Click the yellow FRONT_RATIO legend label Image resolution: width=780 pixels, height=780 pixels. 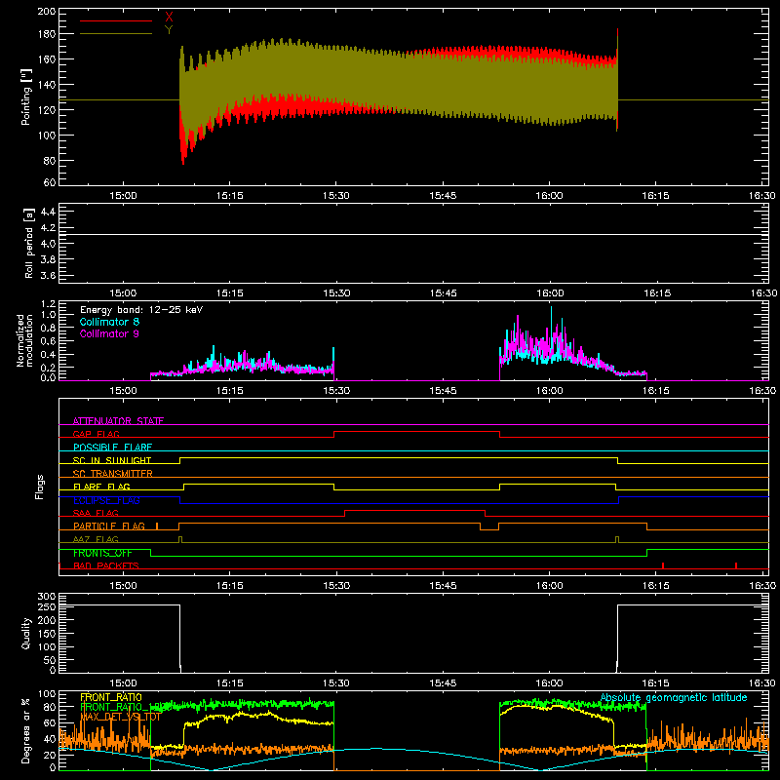[111, 697]
